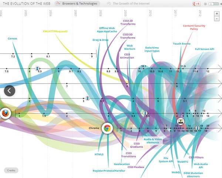Click the sun brightness icon

(205, 4)
